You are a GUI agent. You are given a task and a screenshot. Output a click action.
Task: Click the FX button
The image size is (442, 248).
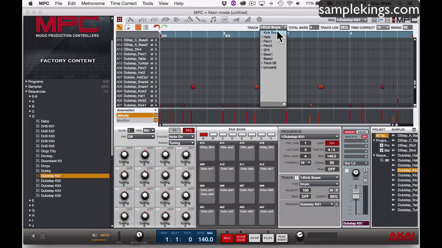point(175,131)
